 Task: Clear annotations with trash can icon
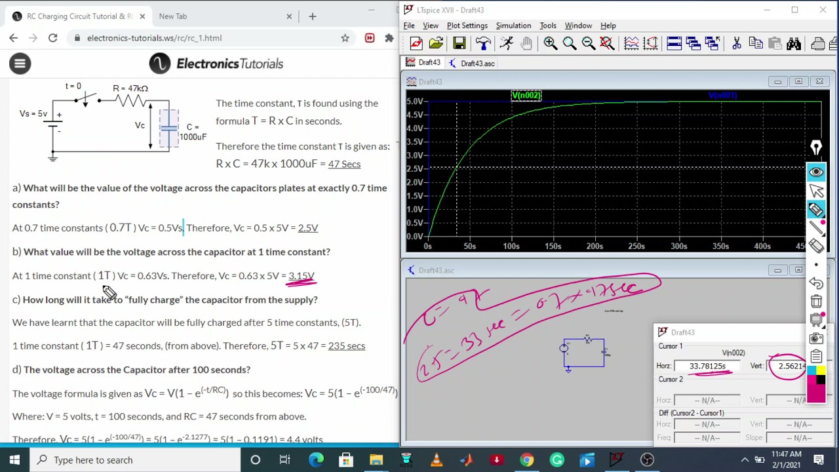[x=816, y=302]
